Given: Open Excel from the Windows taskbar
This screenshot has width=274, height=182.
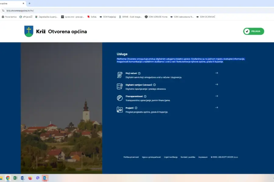Looking at the screenshot, I should 16,178.
